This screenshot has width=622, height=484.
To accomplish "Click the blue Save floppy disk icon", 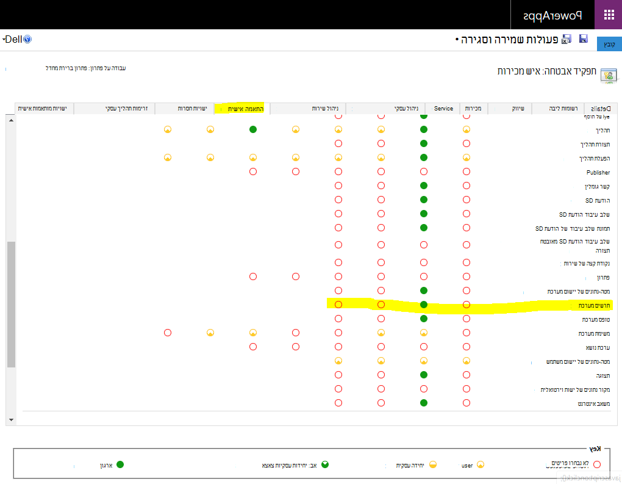I will click(583, 38).
